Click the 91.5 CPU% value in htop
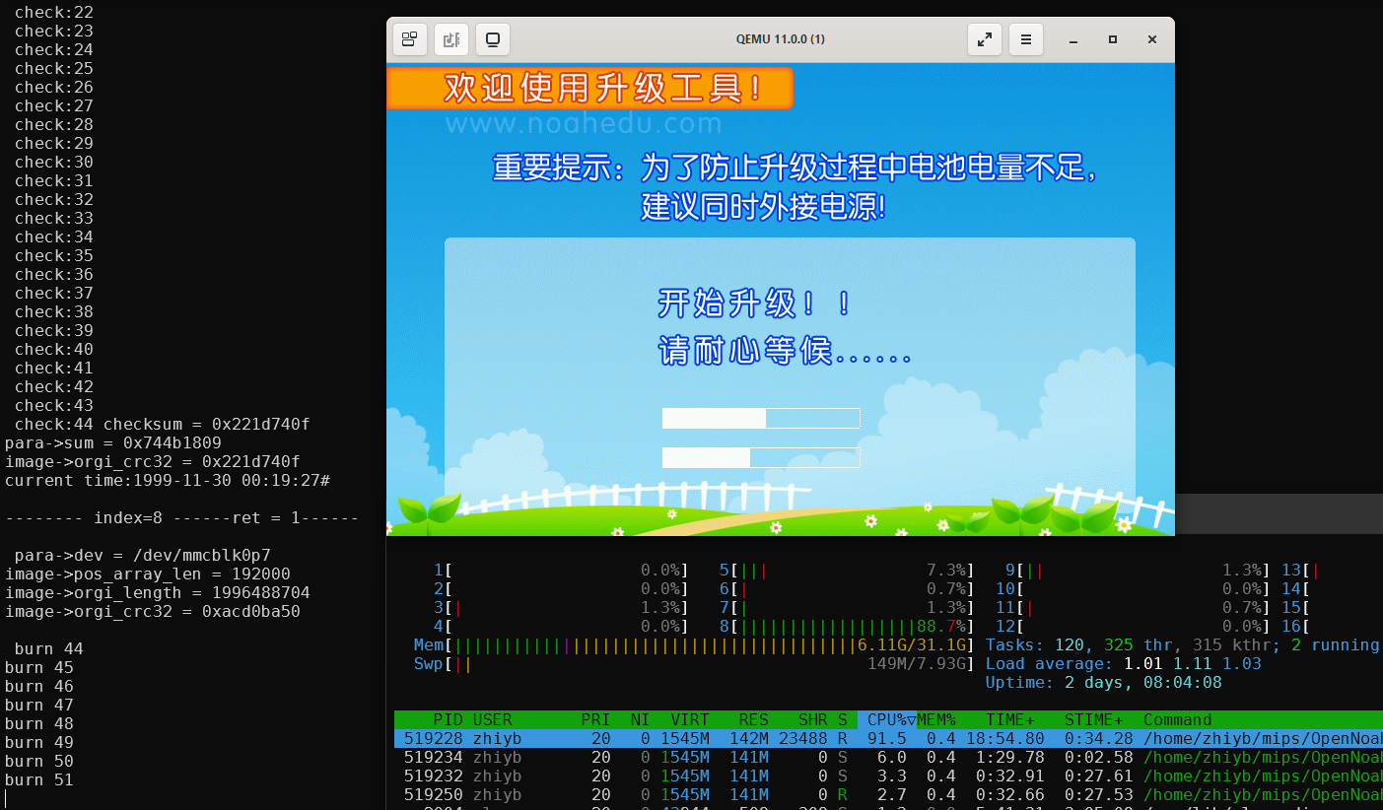This screenshot has height=810, width=1383. (886, 738)
